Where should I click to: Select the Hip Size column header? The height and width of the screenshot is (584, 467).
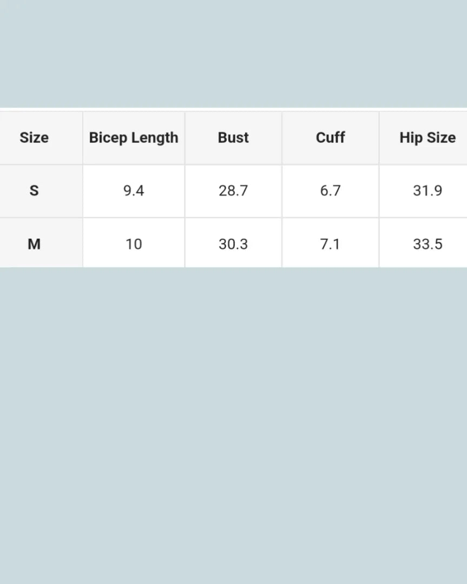click(x=427, y=137)
